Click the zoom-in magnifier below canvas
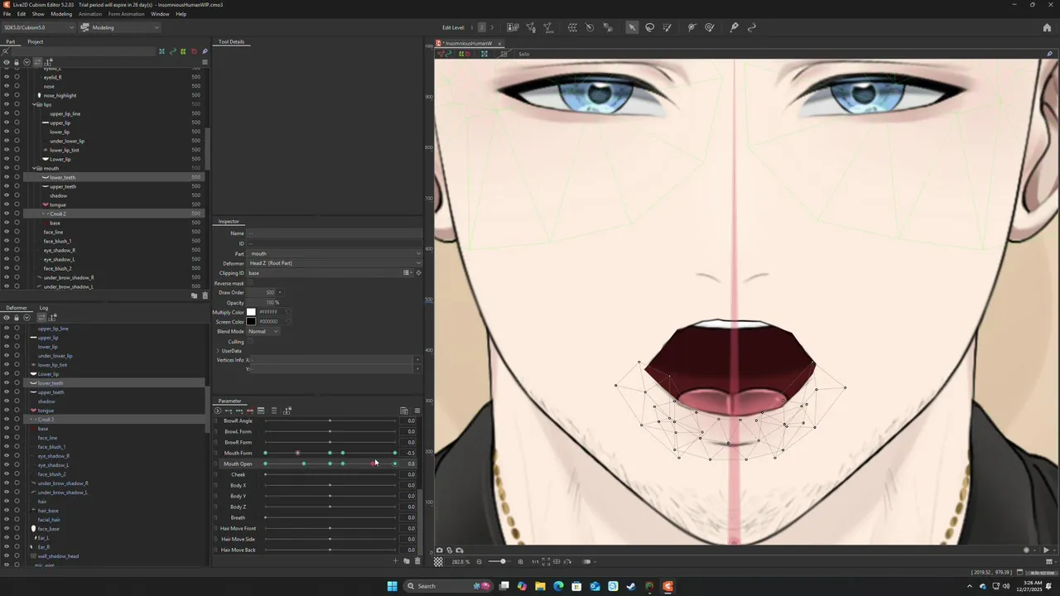The width and height of the screenshot is (1060, 596). point(520,561)
